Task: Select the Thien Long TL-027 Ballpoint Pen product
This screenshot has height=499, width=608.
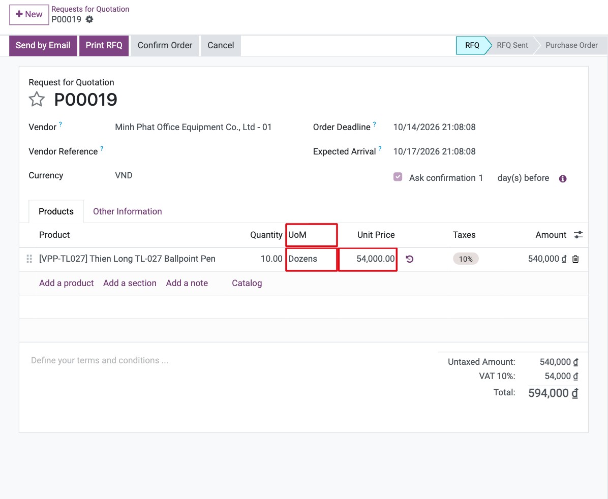Action: click(127, 259)
